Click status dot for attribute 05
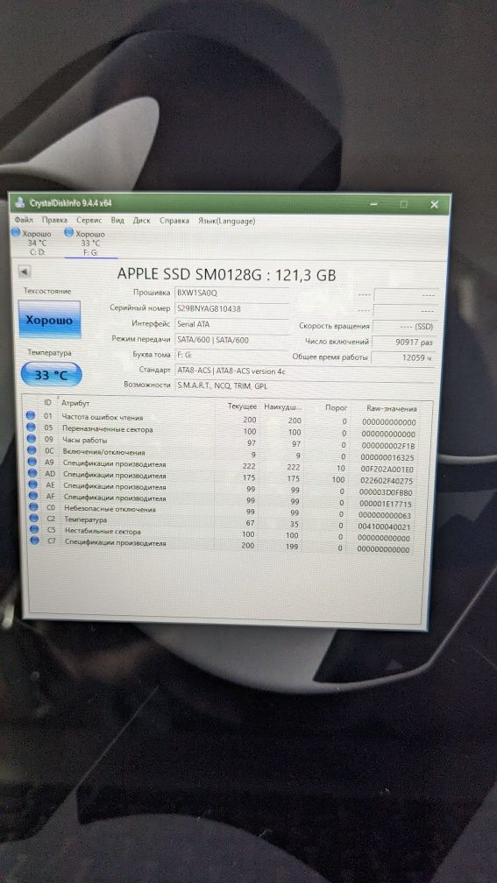497x883 pixels. click(31, 428)
